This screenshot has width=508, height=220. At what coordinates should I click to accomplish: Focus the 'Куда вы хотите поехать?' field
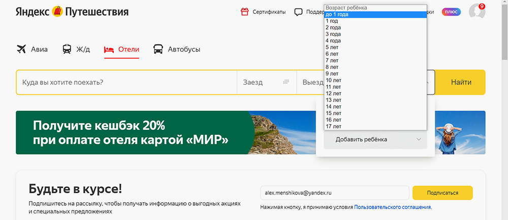coord(126,83)
